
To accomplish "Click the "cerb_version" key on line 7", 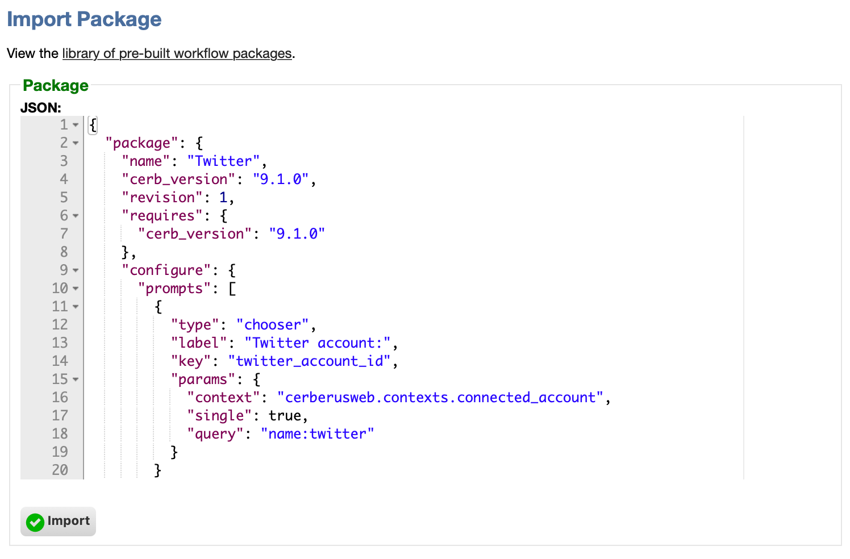I will [x=195, y=234].
